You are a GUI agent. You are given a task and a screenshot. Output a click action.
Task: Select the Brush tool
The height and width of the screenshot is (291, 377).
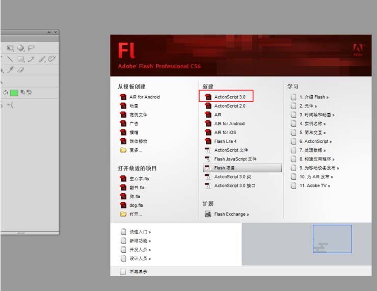pyautogui.click(x=42, y=59)
